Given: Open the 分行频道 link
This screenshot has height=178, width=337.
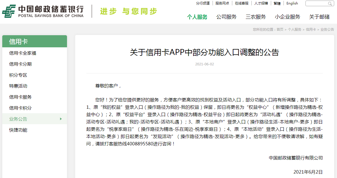Looking at the screenshot, I should pos(203,3).
